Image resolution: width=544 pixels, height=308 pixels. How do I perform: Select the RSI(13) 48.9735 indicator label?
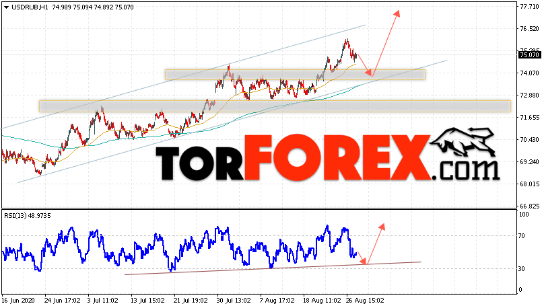pos(28,216)
